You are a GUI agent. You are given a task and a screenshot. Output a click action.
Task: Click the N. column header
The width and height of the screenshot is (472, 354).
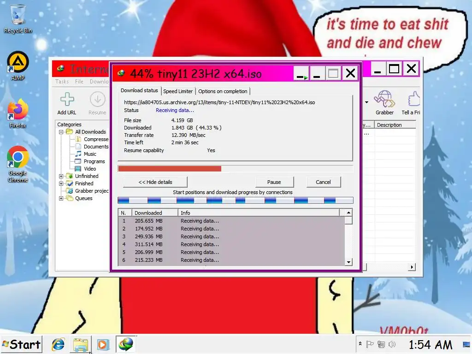coord(125,213)
